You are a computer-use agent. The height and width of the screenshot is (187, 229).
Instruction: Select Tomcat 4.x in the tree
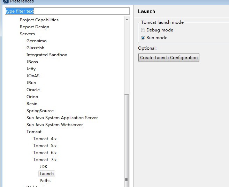pos(45,139)
